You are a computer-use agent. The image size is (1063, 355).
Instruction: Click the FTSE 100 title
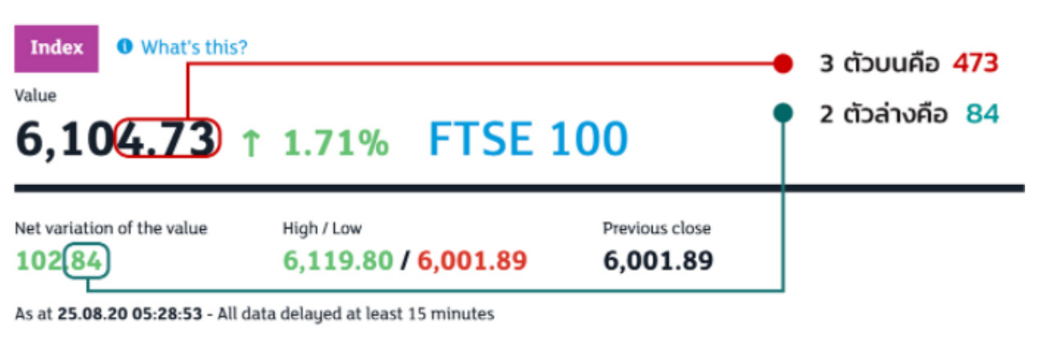[x=528, y=139]
